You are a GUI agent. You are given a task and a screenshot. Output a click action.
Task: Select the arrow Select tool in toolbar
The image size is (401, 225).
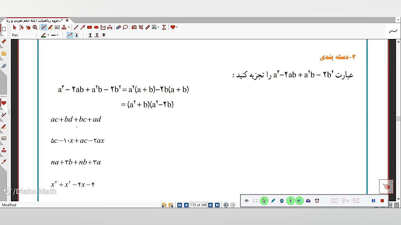point(15,27)
